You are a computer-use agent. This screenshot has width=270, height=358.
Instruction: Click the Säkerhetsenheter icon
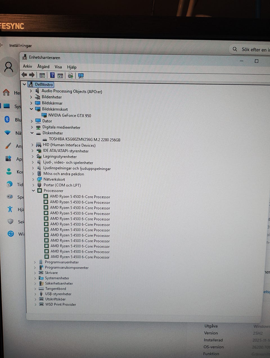click(x=41, y=283)
